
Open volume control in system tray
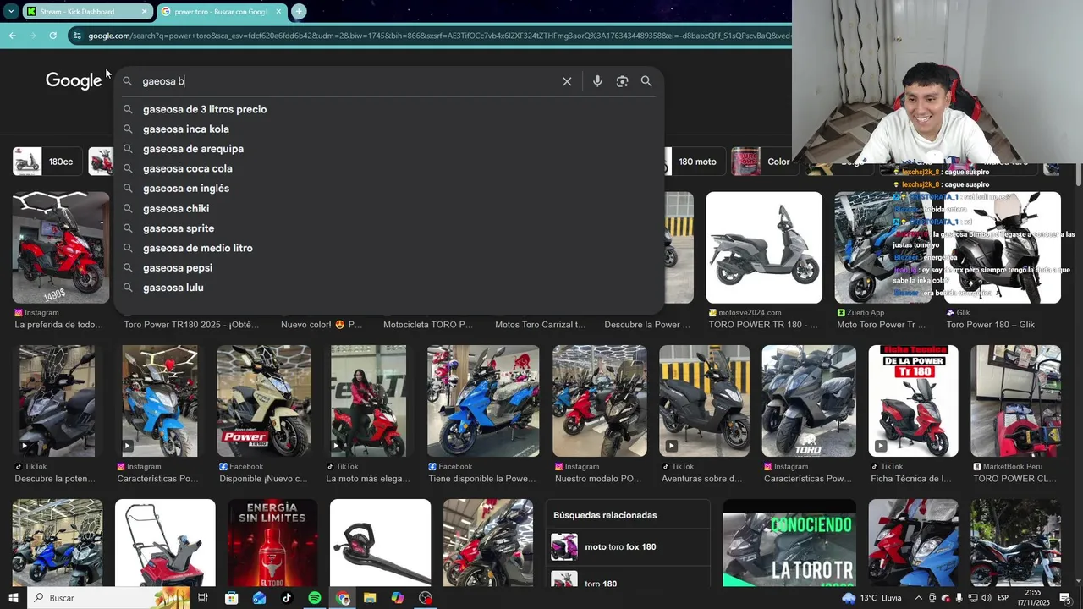coord(986,598)
